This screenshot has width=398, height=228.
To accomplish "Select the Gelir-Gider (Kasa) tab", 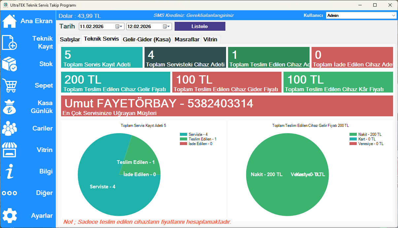I will pos(147,39).
